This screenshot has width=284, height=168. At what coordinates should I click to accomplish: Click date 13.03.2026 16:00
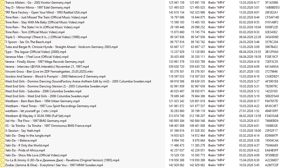click(x=250, y=130)
